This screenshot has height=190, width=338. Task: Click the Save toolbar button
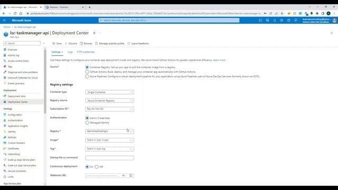57,43
